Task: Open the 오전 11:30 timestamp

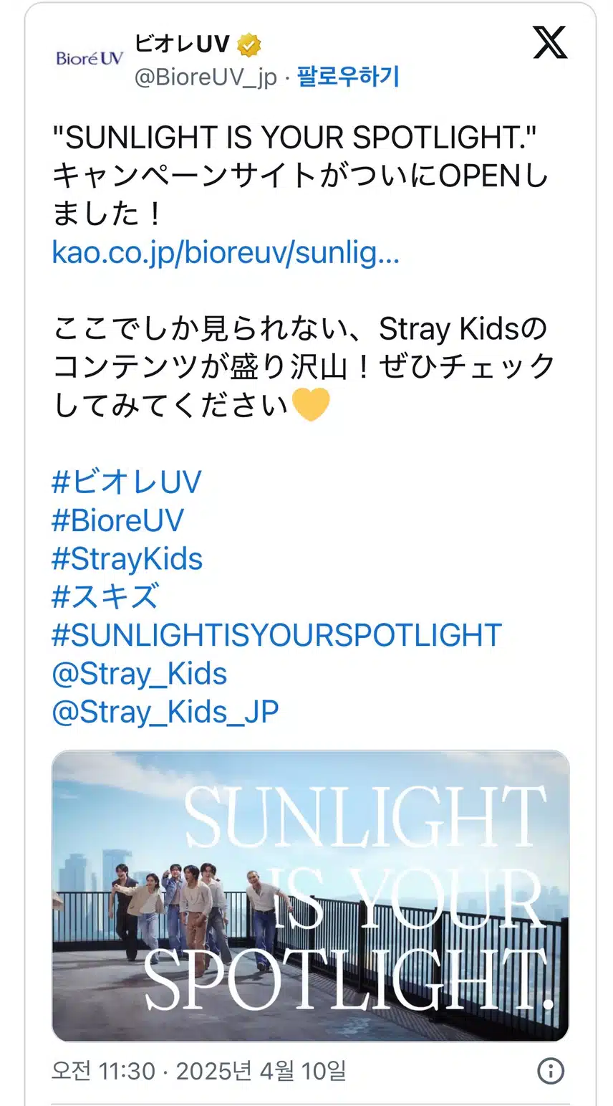Action: (103, 1071)
